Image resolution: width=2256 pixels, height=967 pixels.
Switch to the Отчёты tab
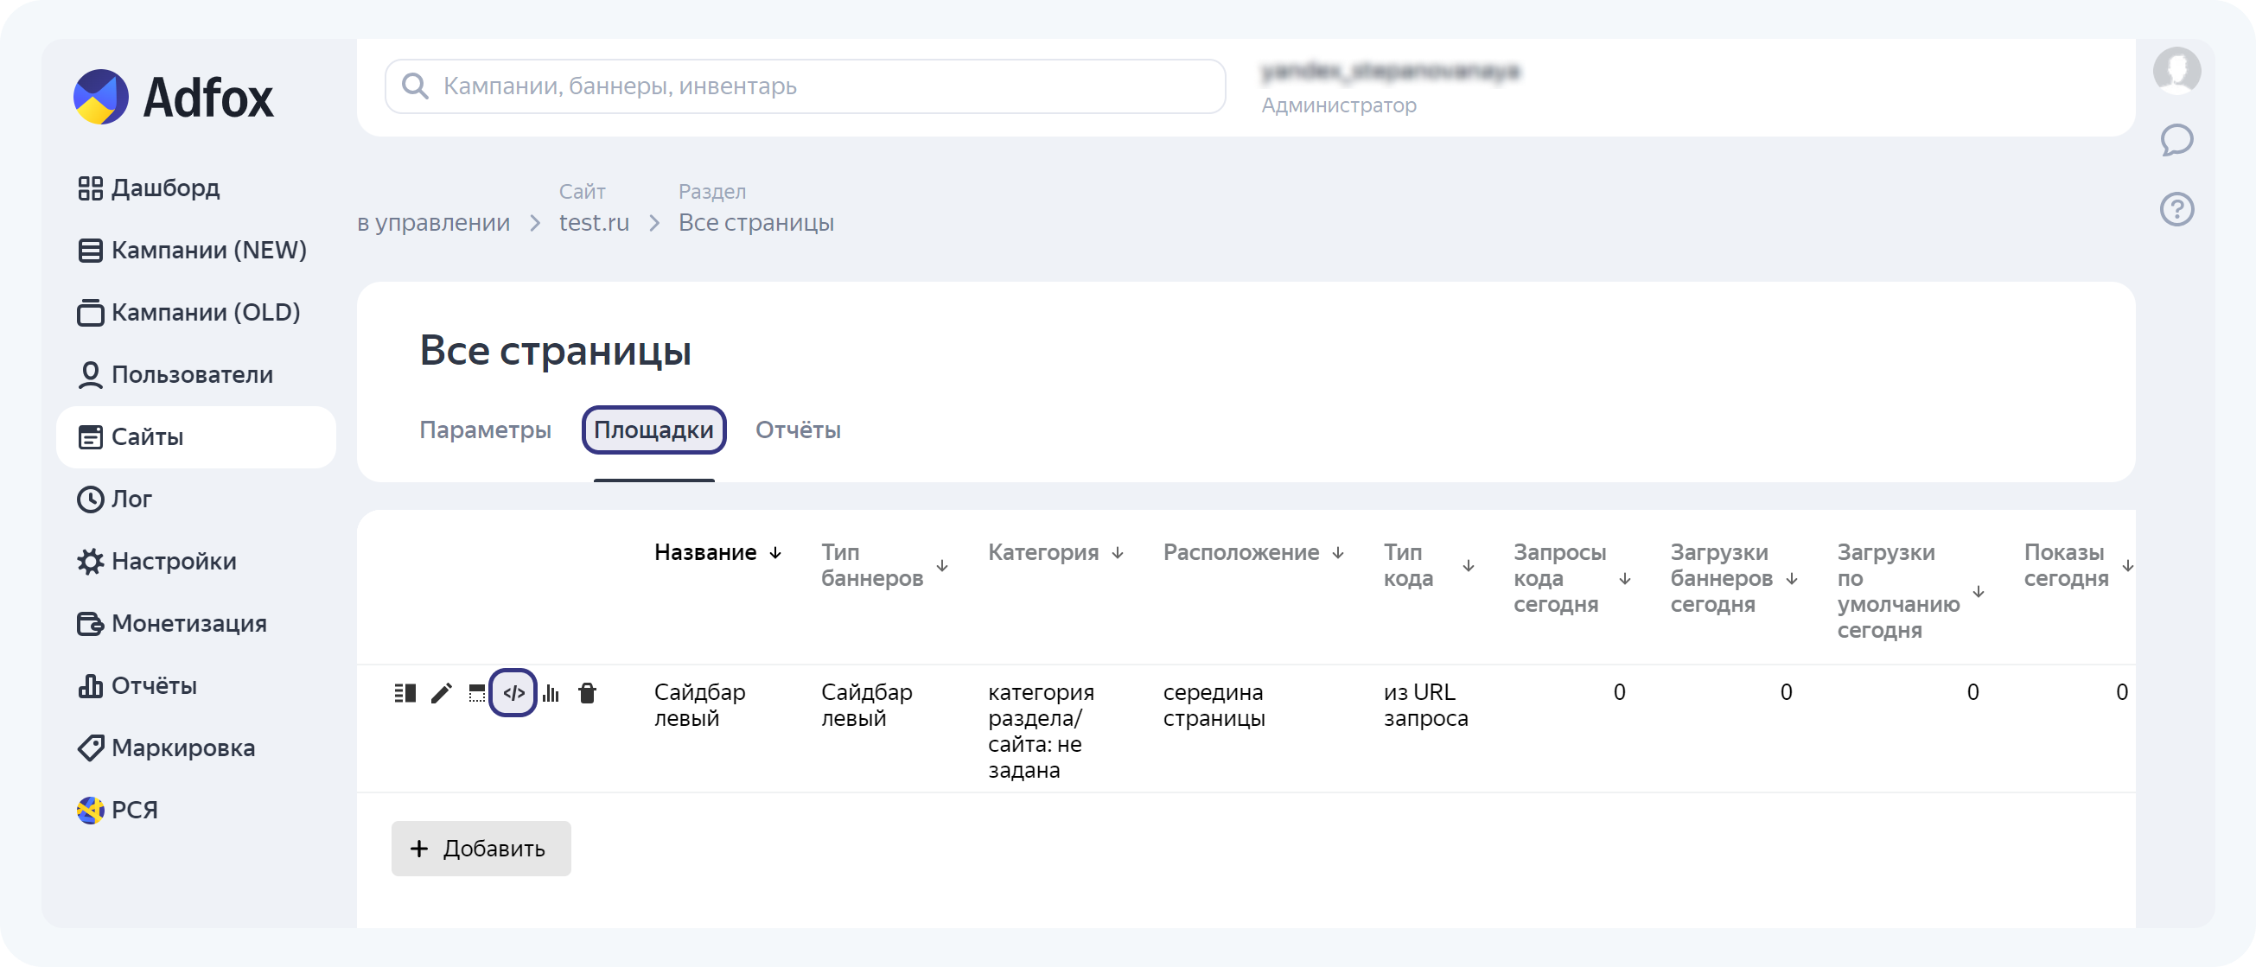pyautogui.click(x=797, y=430)
